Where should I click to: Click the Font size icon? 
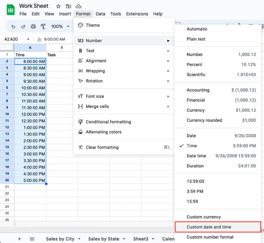[80, 97]
